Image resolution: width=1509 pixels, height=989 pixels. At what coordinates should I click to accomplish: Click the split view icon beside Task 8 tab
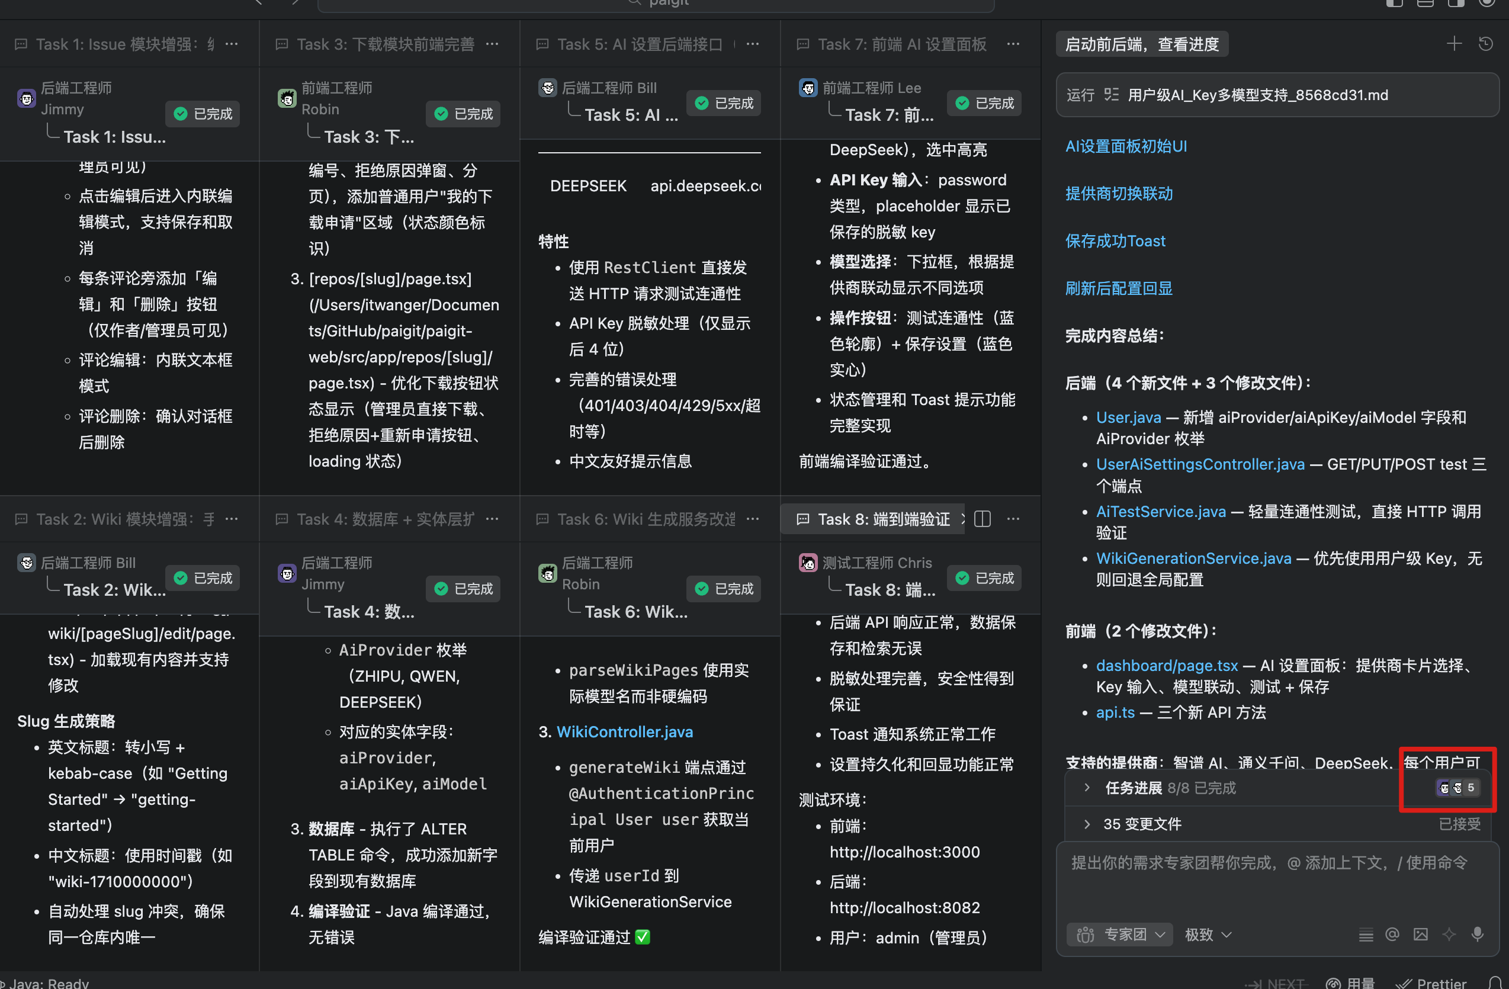[x=982, y=519]
